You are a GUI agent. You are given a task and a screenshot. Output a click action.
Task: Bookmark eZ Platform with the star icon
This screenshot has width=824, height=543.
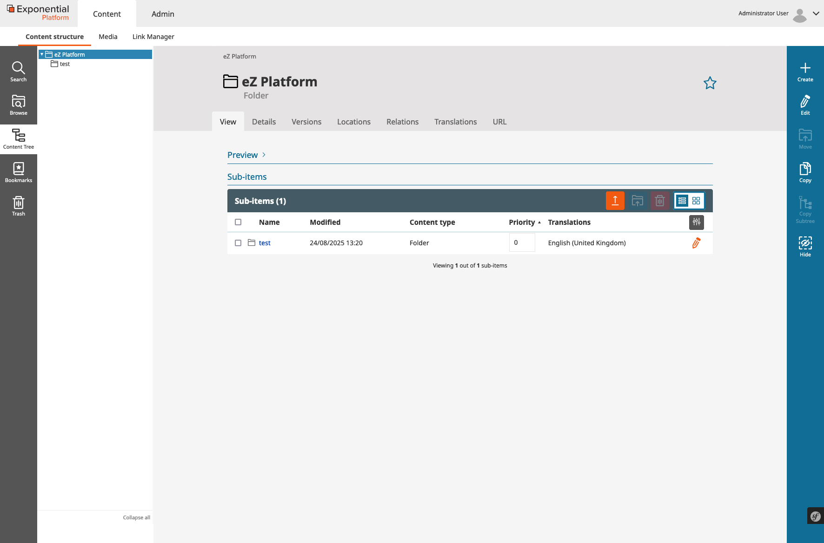point(710,83)
